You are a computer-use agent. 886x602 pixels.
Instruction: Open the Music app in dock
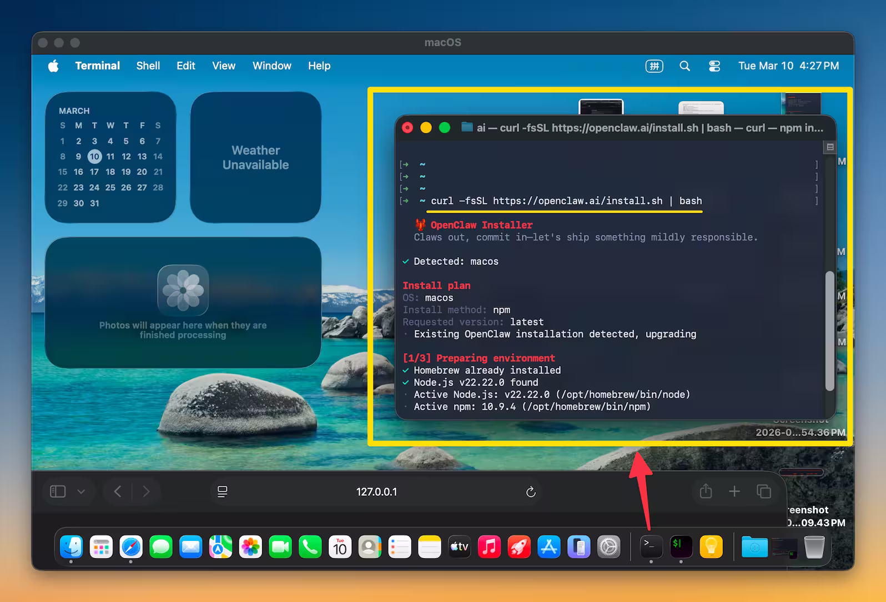coord(489,547)
